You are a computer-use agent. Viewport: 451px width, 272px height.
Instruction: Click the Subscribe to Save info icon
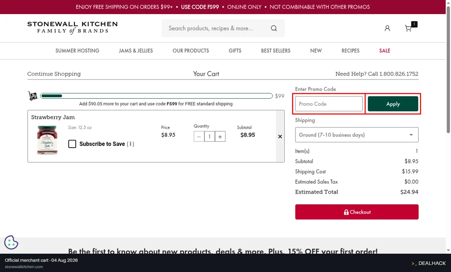pos(130,144)
